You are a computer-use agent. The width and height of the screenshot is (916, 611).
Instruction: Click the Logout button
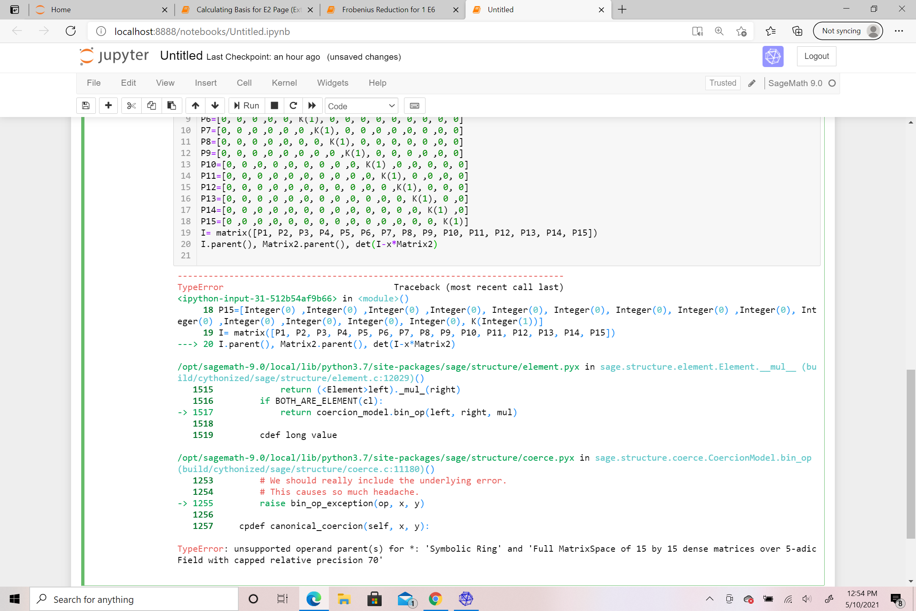(816, 56)
